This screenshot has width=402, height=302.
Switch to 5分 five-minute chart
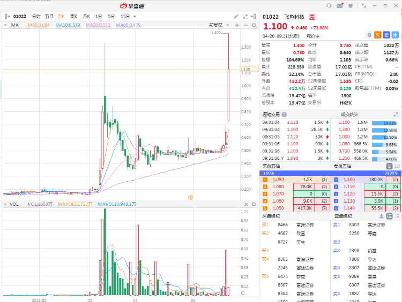point(111,17)
